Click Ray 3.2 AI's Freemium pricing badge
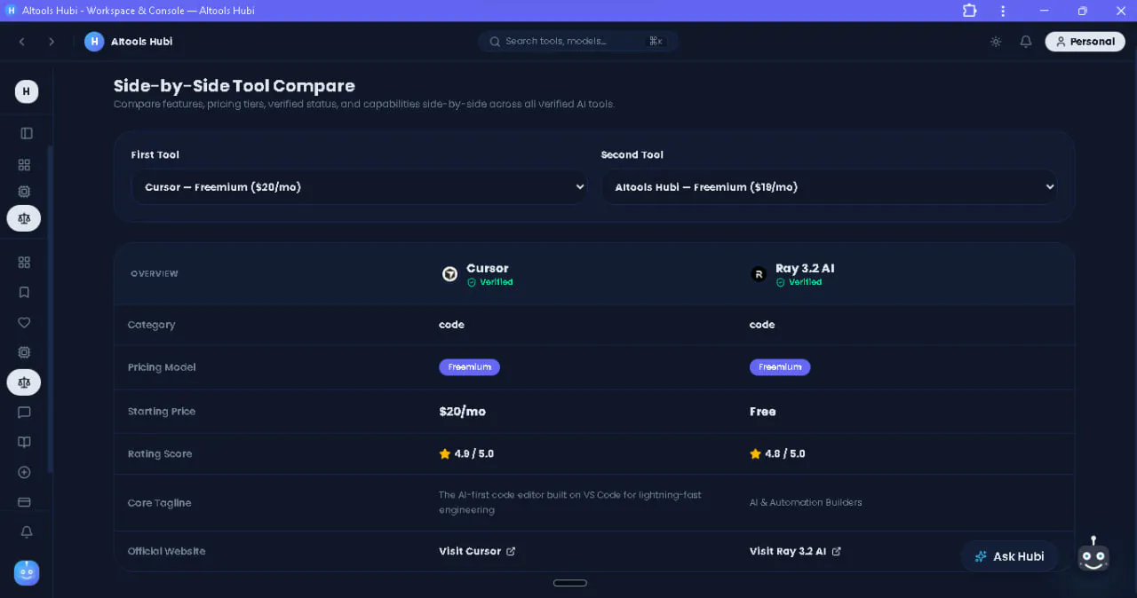 tap(780, 367)
